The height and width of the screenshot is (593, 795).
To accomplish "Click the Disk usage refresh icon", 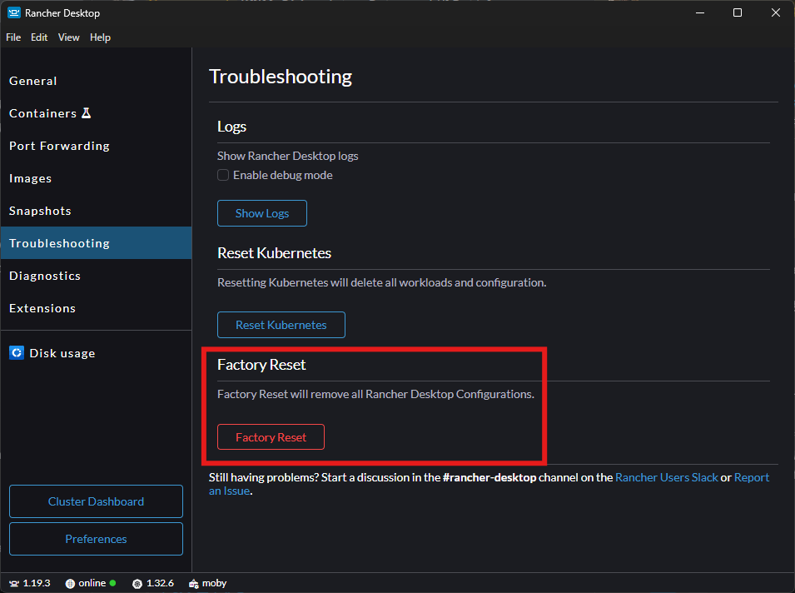I will tap(17, 352).
